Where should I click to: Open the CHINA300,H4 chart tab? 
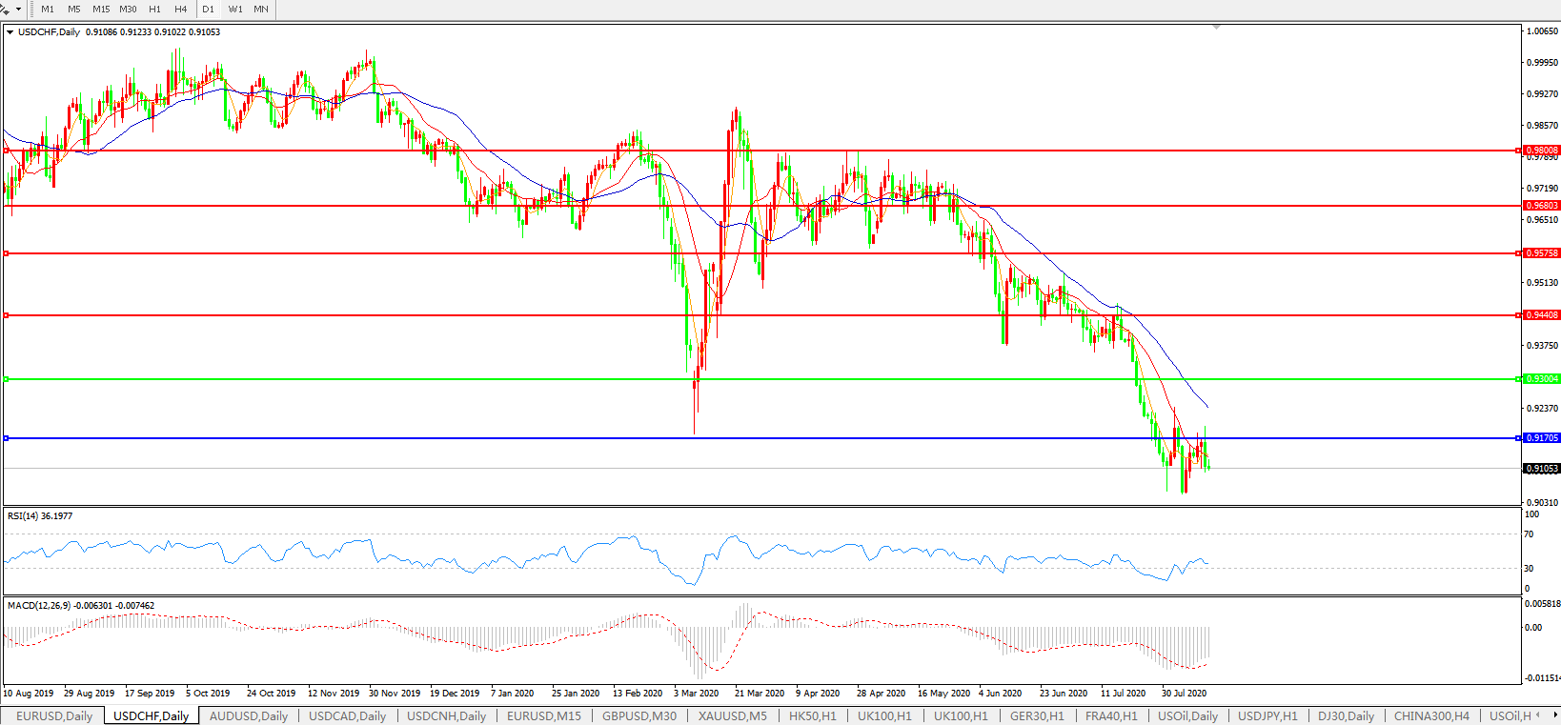[1431, 715]
